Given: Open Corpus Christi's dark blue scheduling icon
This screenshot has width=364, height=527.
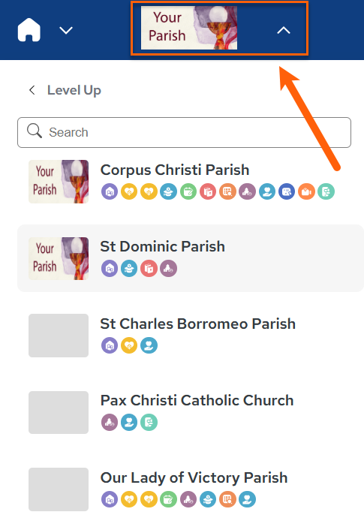Looking at the screenshot, I should click(x=287, y=191).
